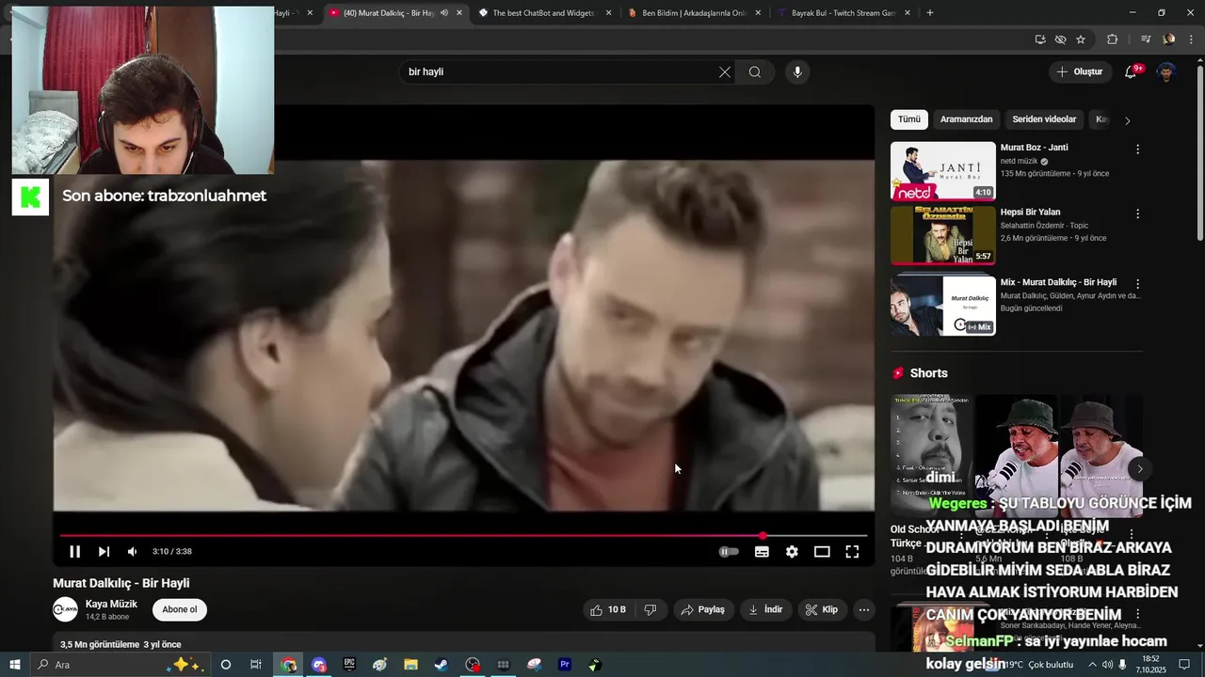Dislike the video with thumbs down
Image resolution: width=1205 pixels, height=677 pixels.
coord(651,610)
